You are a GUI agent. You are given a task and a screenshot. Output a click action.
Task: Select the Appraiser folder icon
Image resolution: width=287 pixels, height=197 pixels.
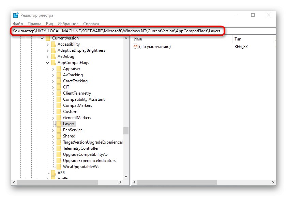click(x=59, y=69)
